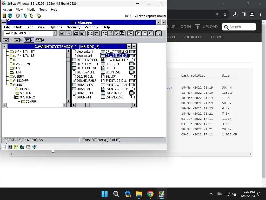This screenshot has width=266, height=200.
Task: Click file list horizontal scrollbar right arrow
Action: coord(134,105)
